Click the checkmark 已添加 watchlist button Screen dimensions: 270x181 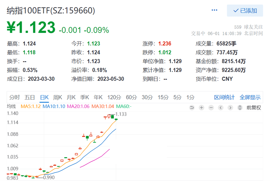click(245, 10)
